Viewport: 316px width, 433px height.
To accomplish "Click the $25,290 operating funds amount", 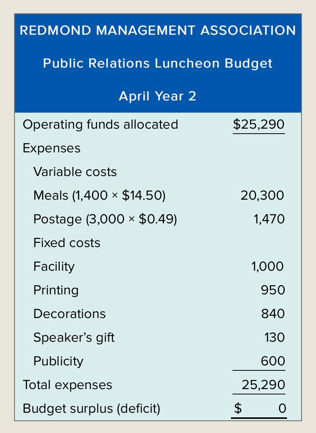I will click(259, 124).
